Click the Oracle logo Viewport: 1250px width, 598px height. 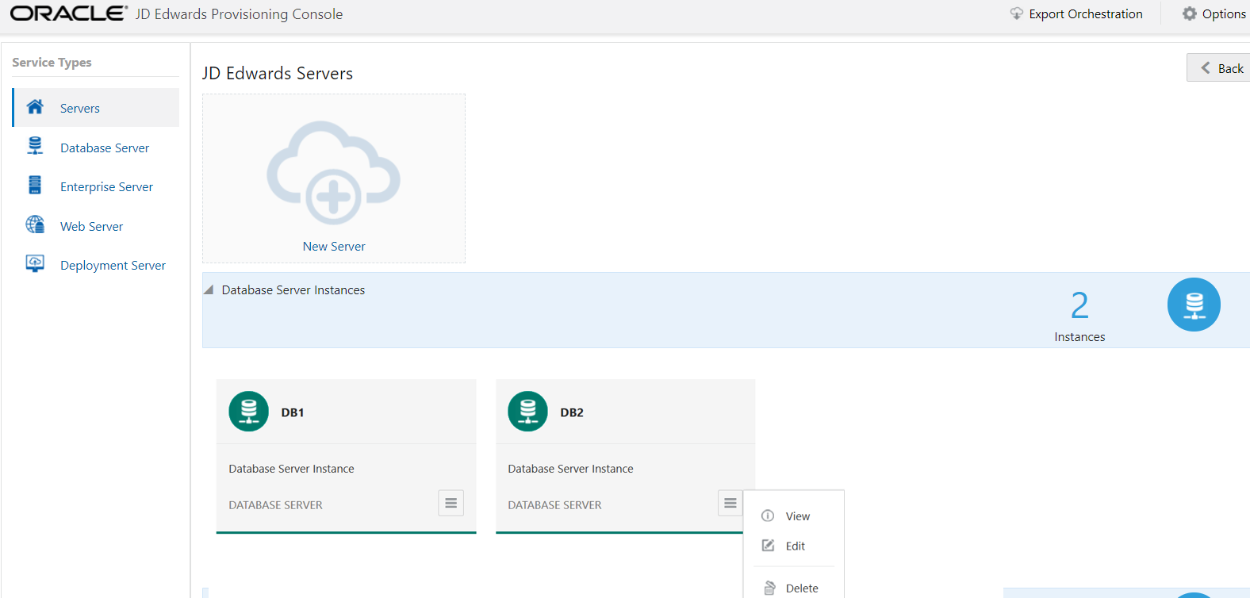click(69, 13)
